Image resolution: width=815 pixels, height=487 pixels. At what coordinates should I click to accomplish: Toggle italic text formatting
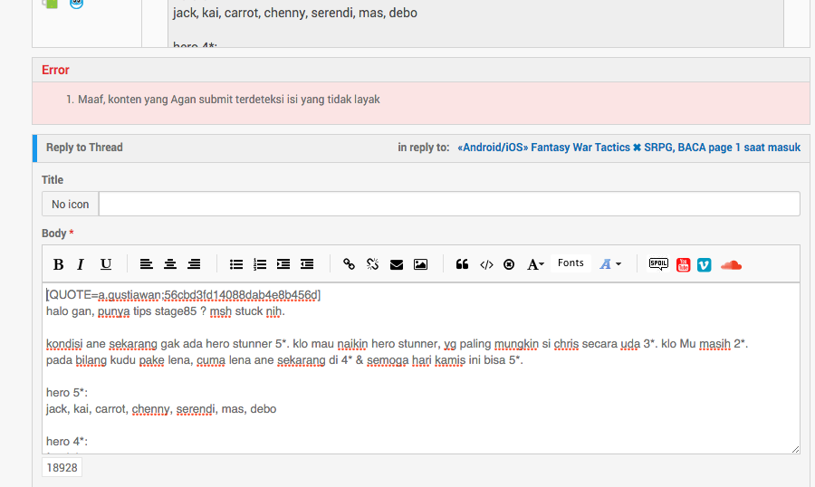click(81, 264)
